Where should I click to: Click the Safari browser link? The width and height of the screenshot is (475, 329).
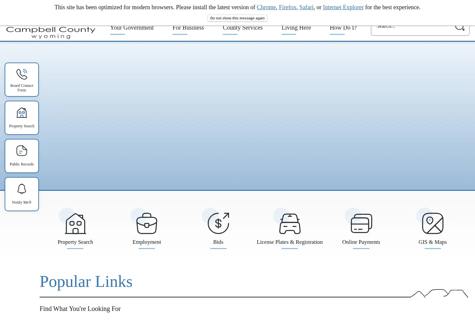click(x=306, y=7)
